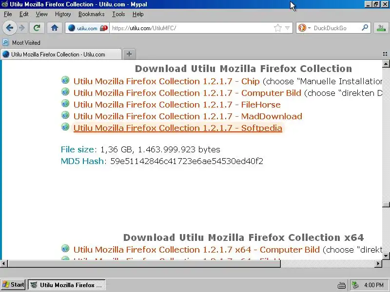390x292 pixels.
Task: Click the Download Utilu Mozilla Firefox Collection x64 heading
Action: [x=243, y=237]
